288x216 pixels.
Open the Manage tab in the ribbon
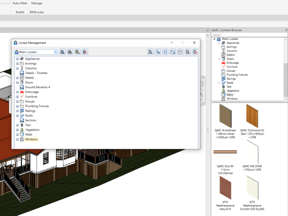tap(37, 3)
